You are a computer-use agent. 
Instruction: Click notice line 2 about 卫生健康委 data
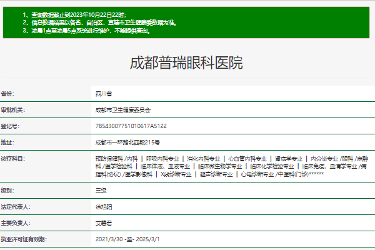pos(100,22)
